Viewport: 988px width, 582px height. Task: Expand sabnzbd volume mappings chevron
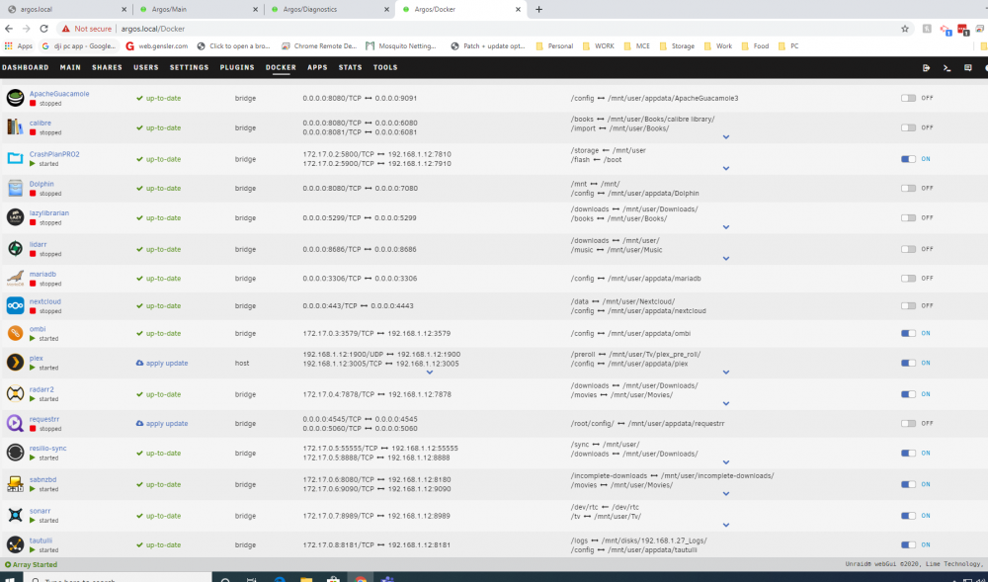(726, 493)
